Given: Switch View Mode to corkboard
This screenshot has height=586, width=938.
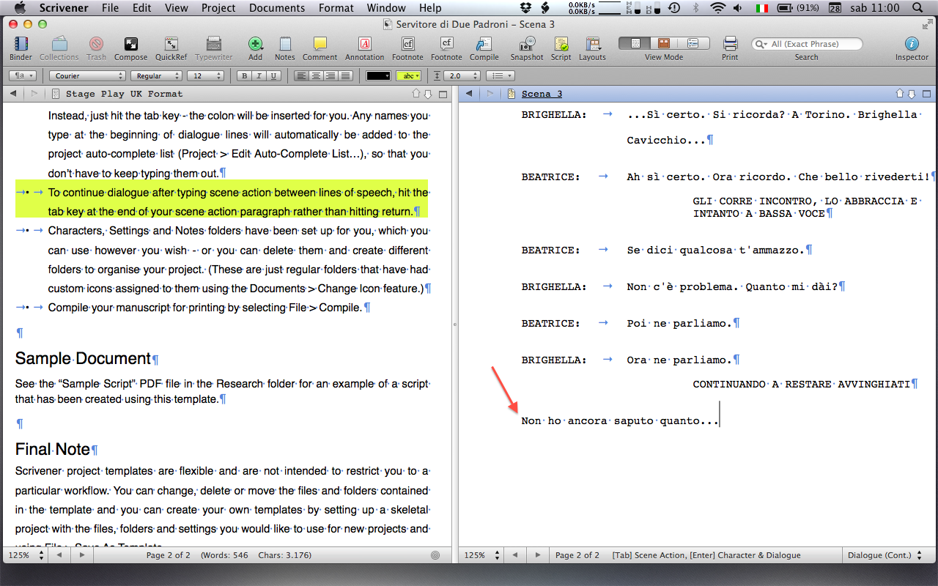Looking at the screenshot, I should pyautogui.click(x=664, y=43).
